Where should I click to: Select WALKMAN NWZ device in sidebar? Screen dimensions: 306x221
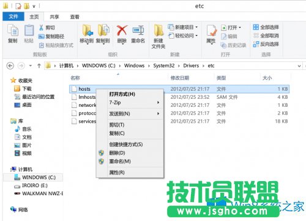(x=39, y=193)
